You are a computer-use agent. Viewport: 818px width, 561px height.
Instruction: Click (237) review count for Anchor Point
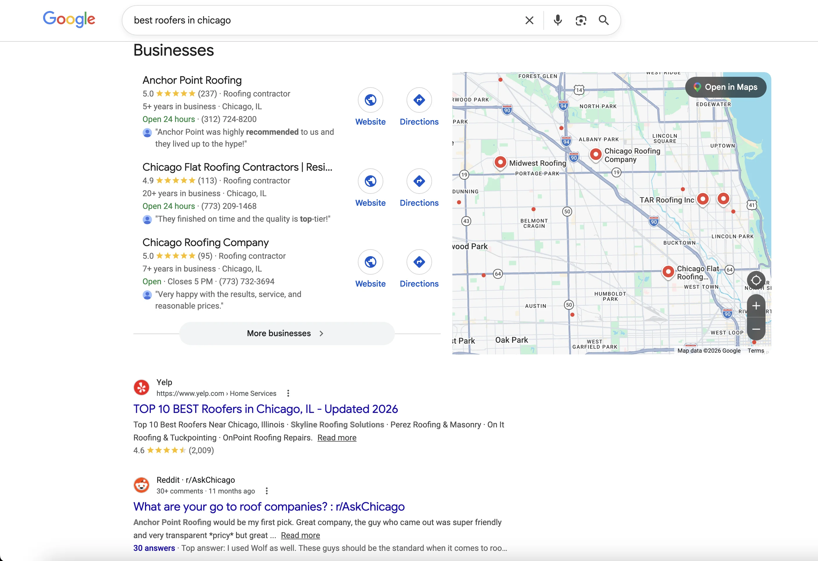point(207,94)
